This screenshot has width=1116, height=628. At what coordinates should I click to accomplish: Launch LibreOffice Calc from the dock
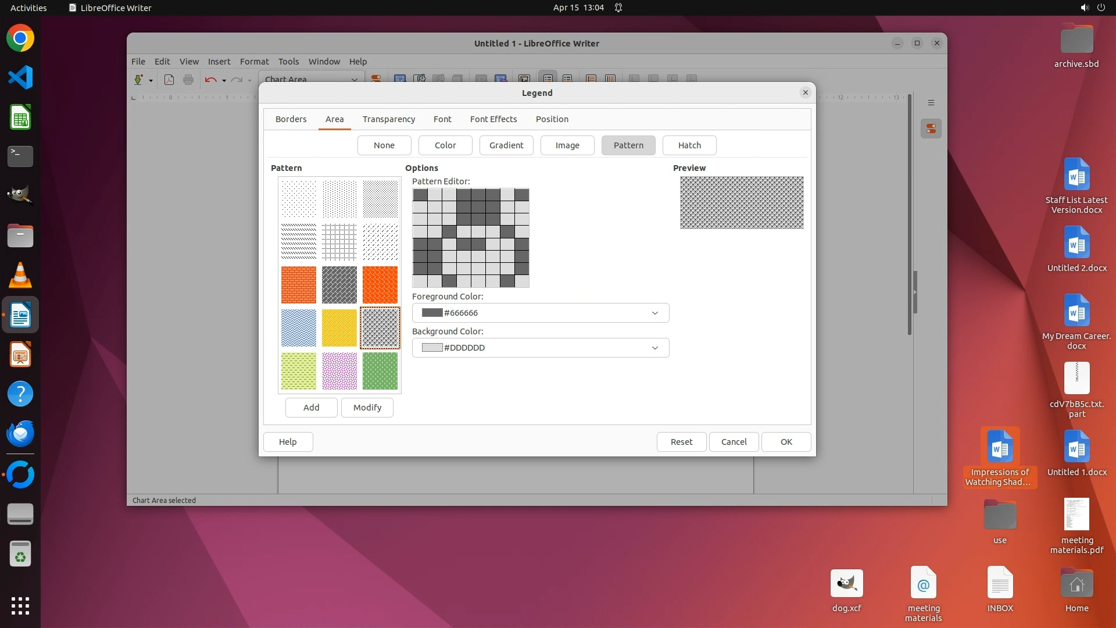[x=20, y=117]
